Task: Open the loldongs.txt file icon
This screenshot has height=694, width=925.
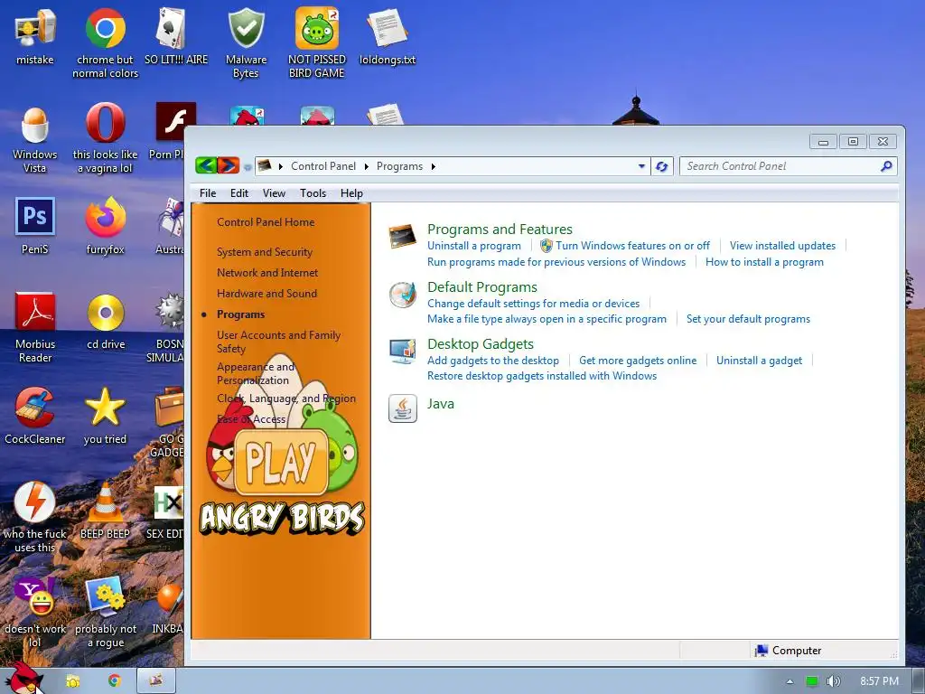Action: [x=387, y=35]
